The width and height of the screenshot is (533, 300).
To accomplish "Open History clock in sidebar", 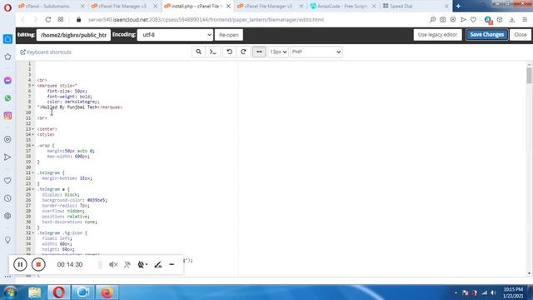I will [x=7, y=198].
